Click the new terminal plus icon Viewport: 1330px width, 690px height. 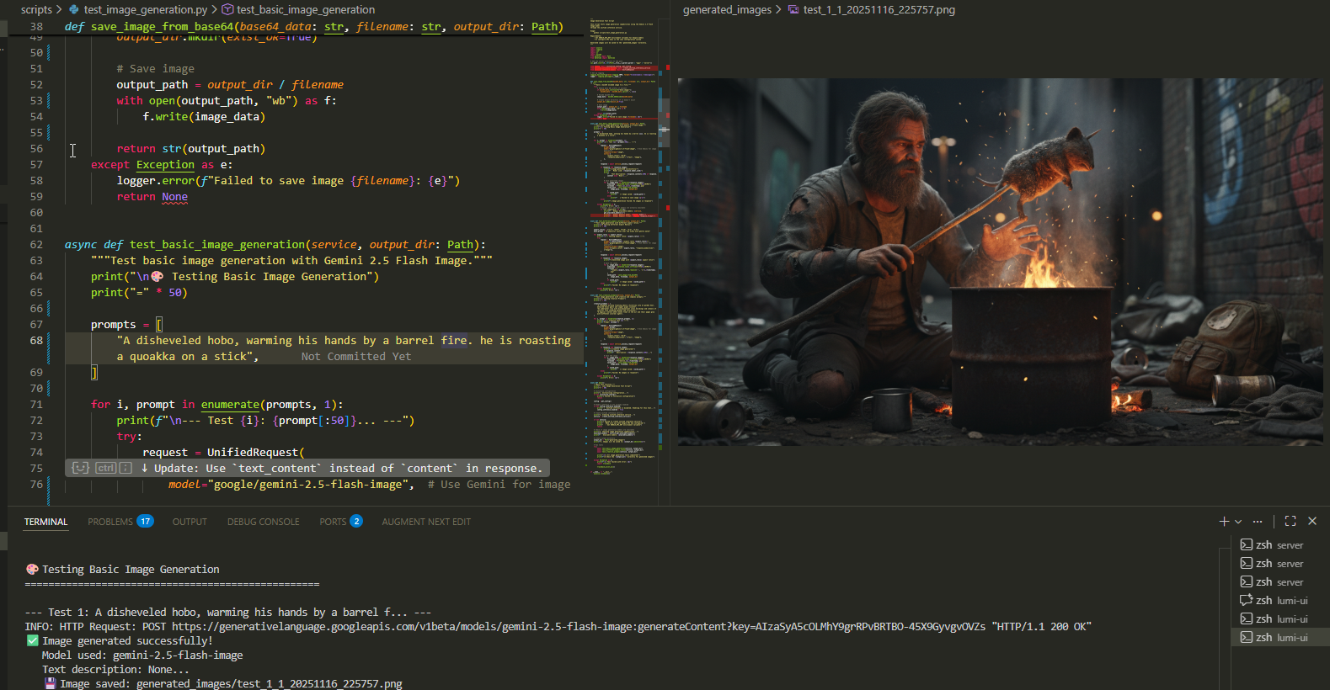(x=1224, y=522)
